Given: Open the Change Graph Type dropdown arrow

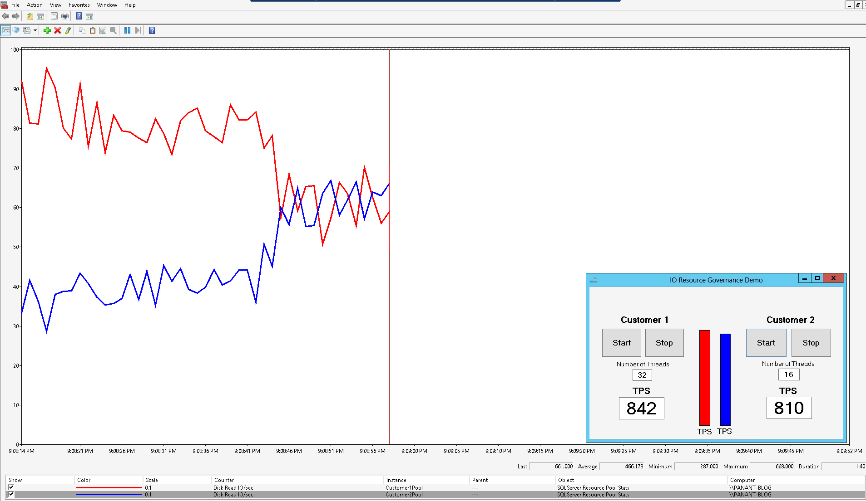Looking at the screenshot, I should click(x=35, y=30).
